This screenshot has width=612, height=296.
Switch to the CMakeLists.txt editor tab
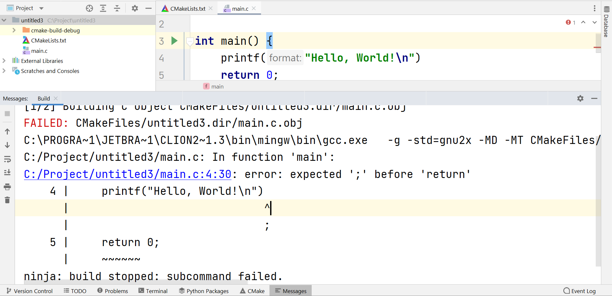(x=188, y=9)
